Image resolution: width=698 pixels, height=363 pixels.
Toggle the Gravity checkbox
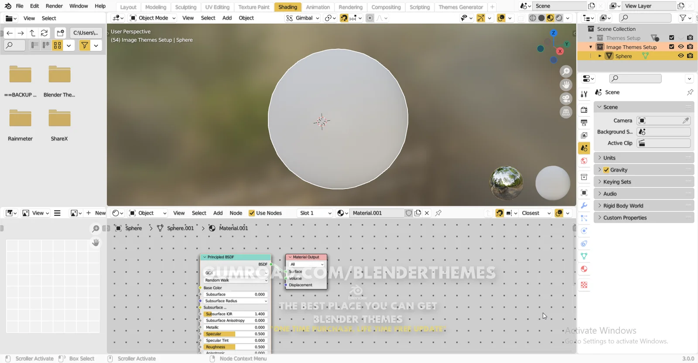click(606, 170)
